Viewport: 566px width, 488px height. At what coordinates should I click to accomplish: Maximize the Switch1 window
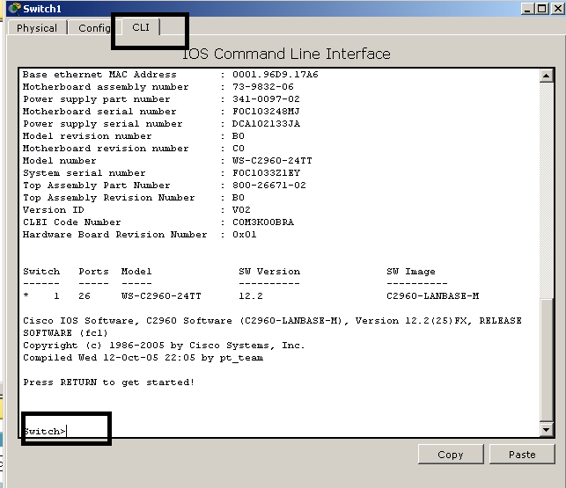(542, 8)
